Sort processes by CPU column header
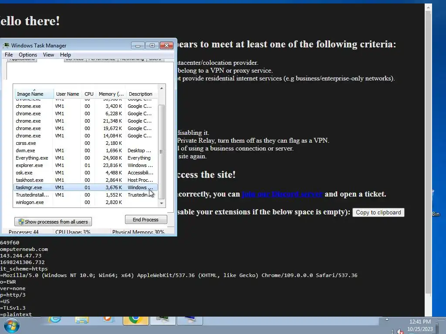The image size is (446, 334). (x=89, y=94)
